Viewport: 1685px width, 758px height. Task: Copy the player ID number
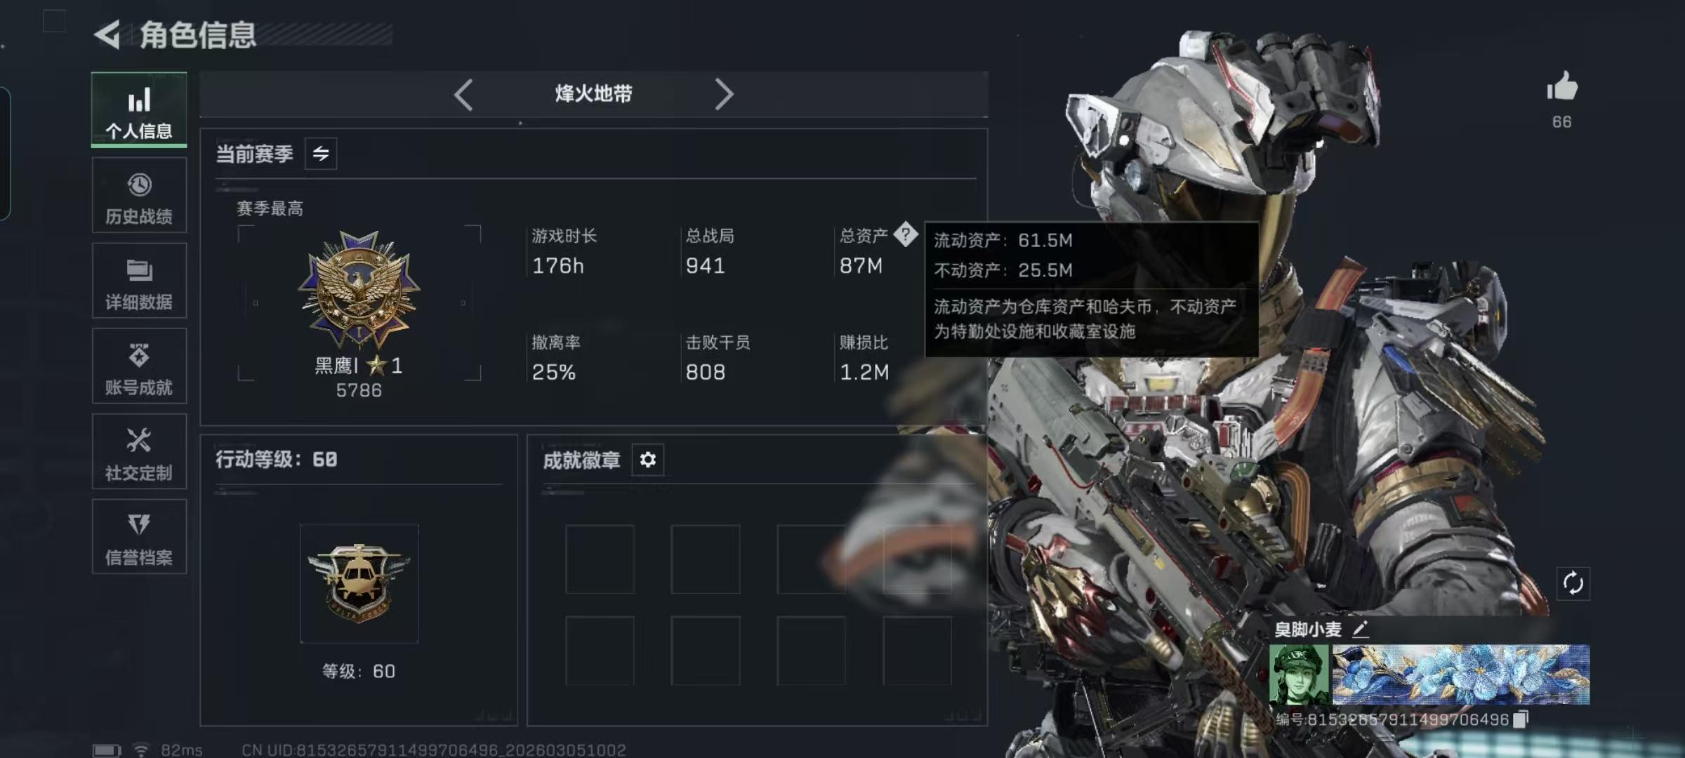(1521, 719)
